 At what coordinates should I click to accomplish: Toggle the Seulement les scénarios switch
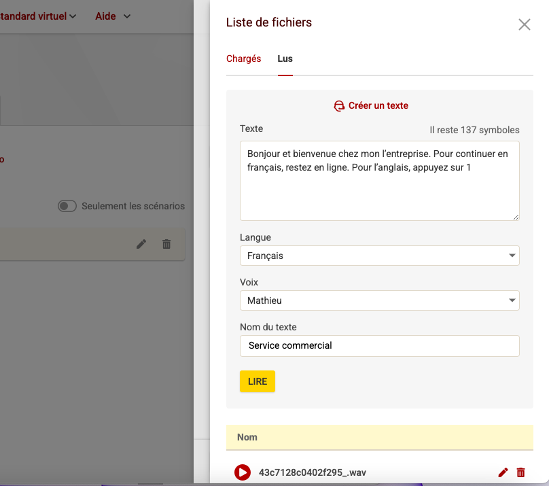pos(67,206)
